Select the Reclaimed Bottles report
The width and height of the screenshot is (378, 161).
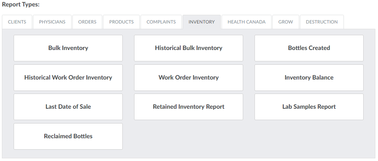[x=68, y=136]
